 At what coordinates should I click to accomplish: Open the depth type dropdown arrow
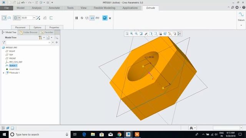pyautogui.click(x=19, y=18)
